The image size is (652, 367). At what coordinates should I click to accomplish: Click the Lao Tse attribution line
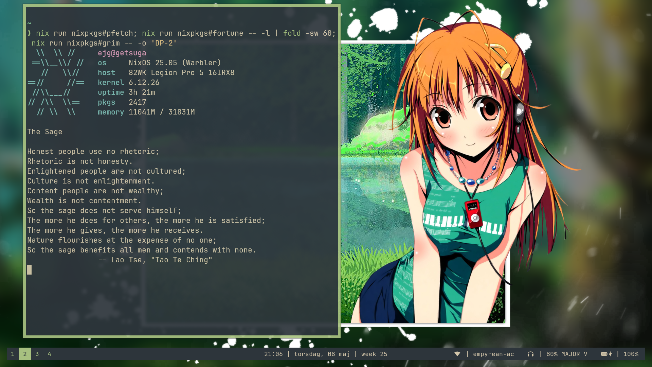coord(156,260)
